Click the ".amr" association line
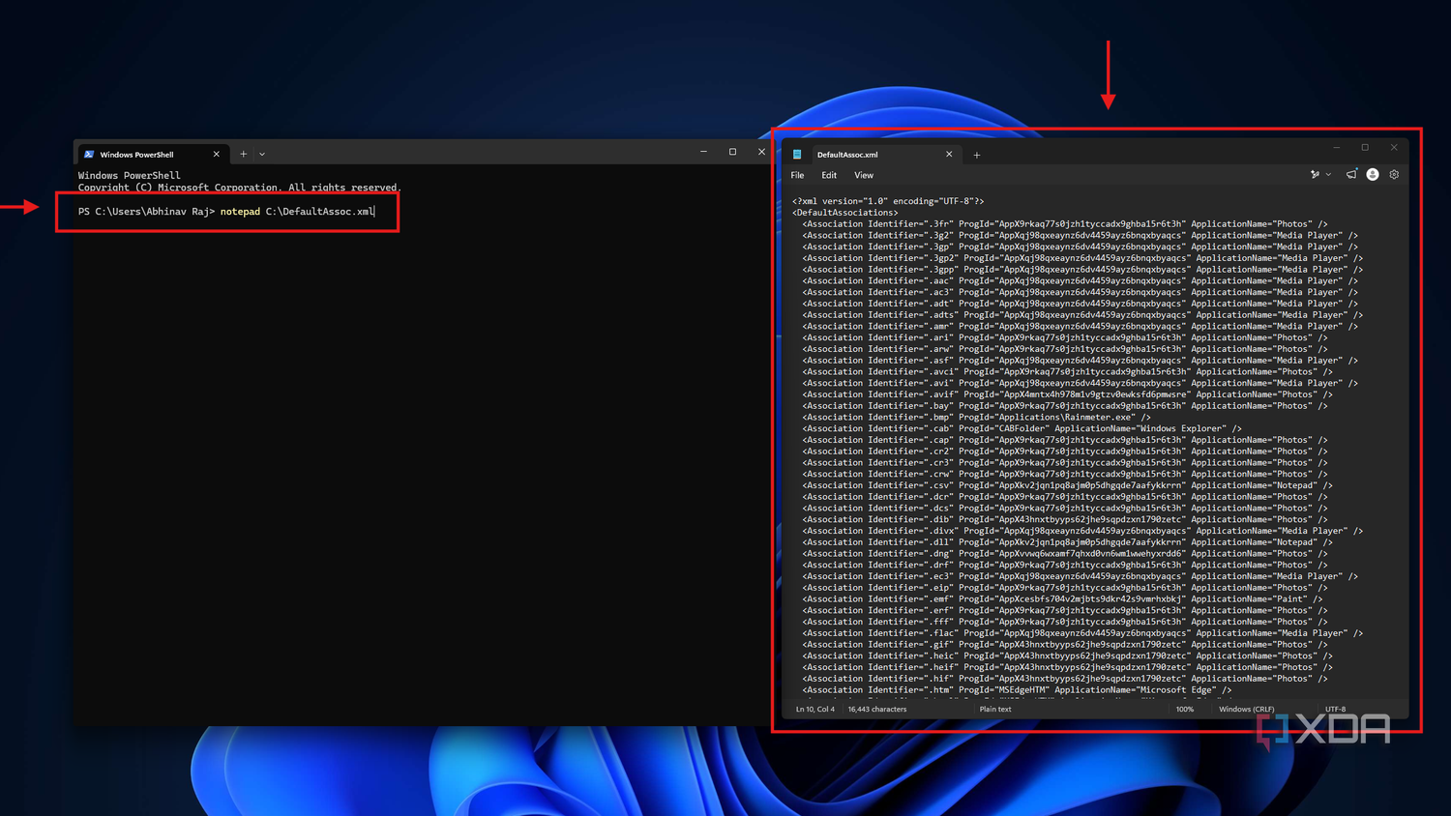Viewport: 1451px width, 816px height. (x=1080, y=327)
